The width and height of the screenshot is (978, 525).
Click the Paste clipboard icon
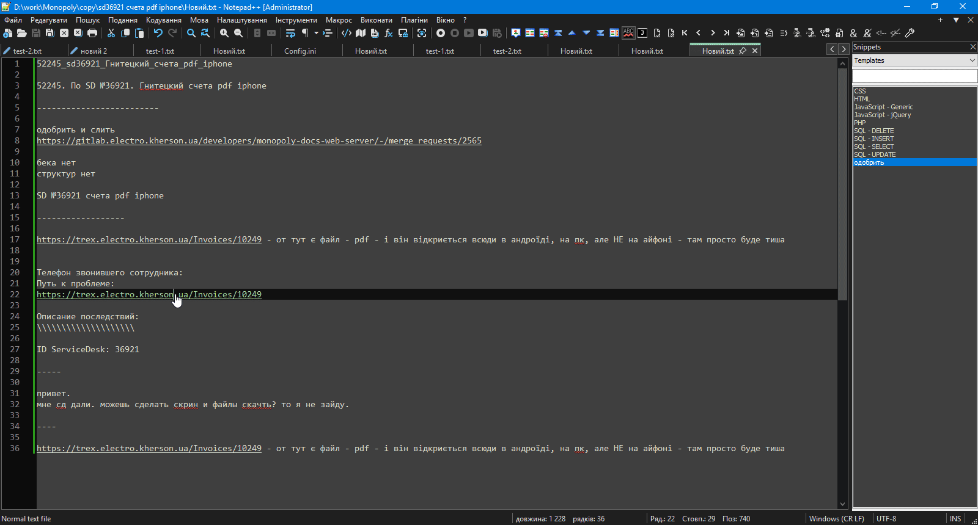[x=139, y=33]
